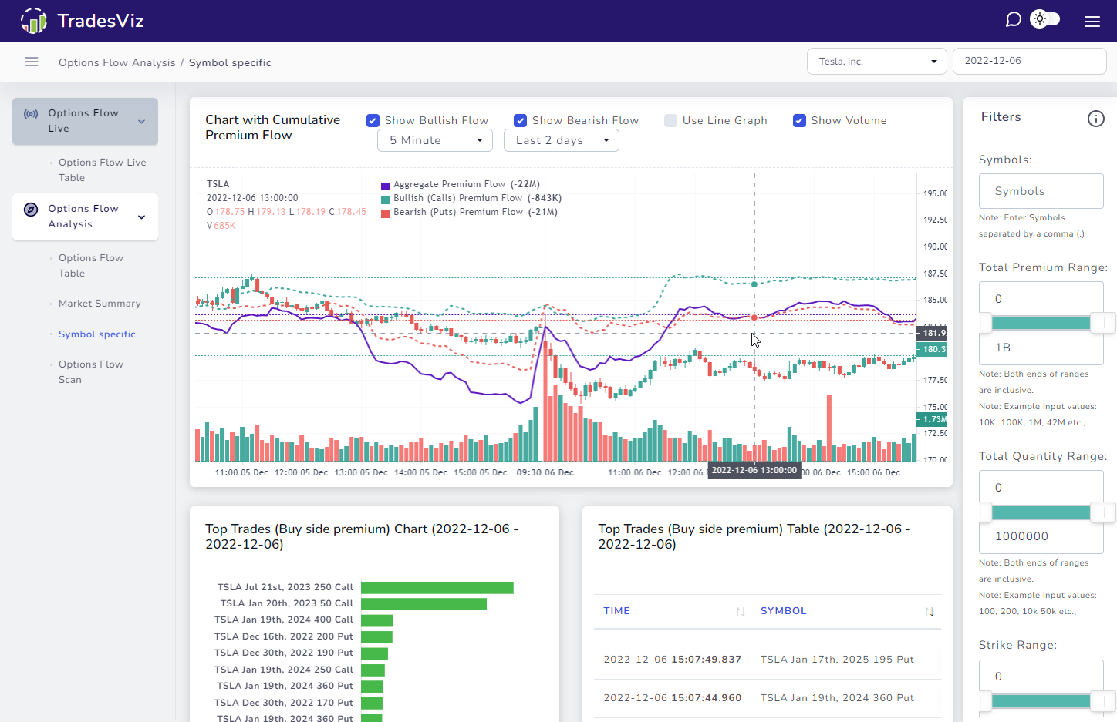1117x722 pixels.
Task: Click the Options Flow Analysis compass icon
Action: [x=31, y=210]
